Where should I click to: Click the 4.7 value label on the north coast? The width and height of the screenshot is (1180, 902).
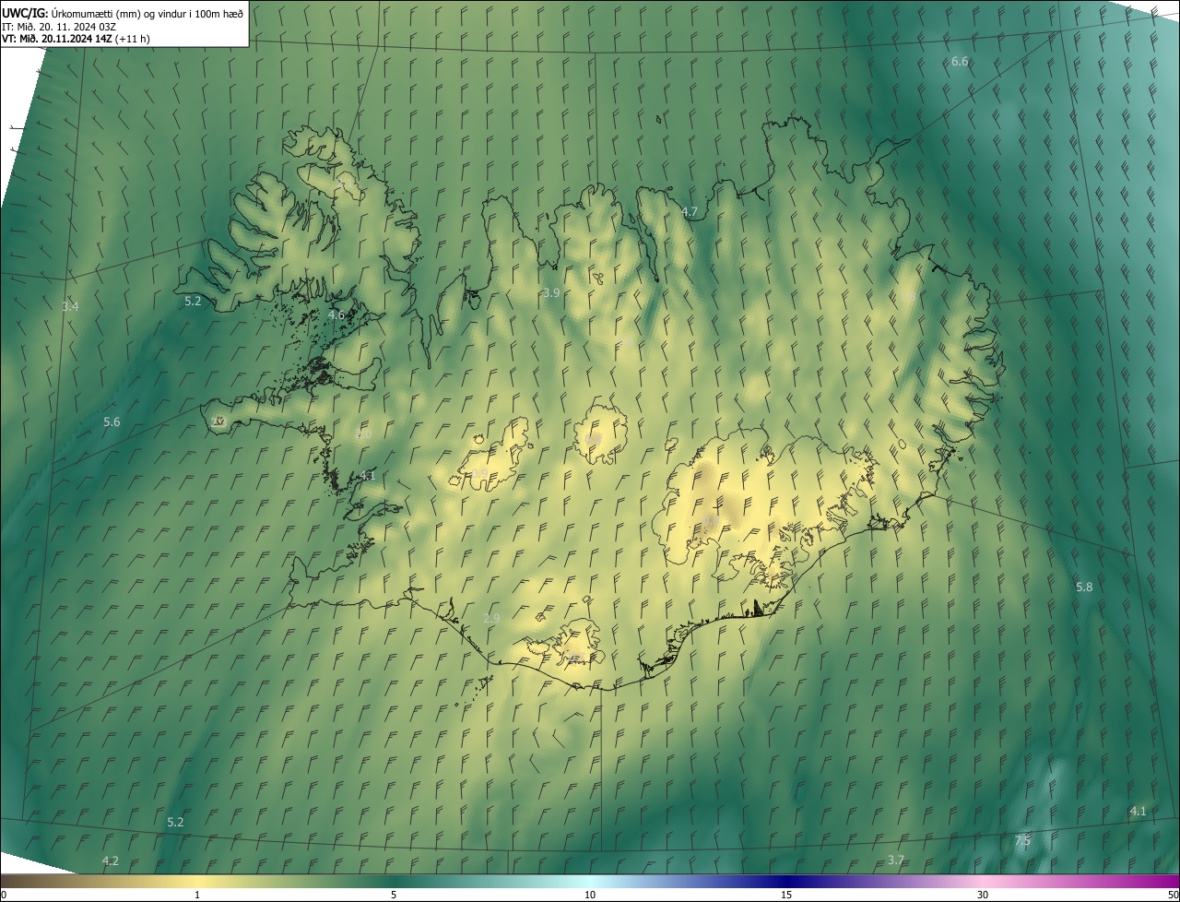pos(689,212)
